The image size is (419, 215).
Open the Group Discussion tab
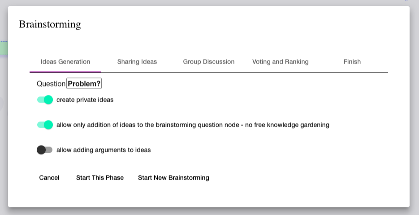pos(209,62)
